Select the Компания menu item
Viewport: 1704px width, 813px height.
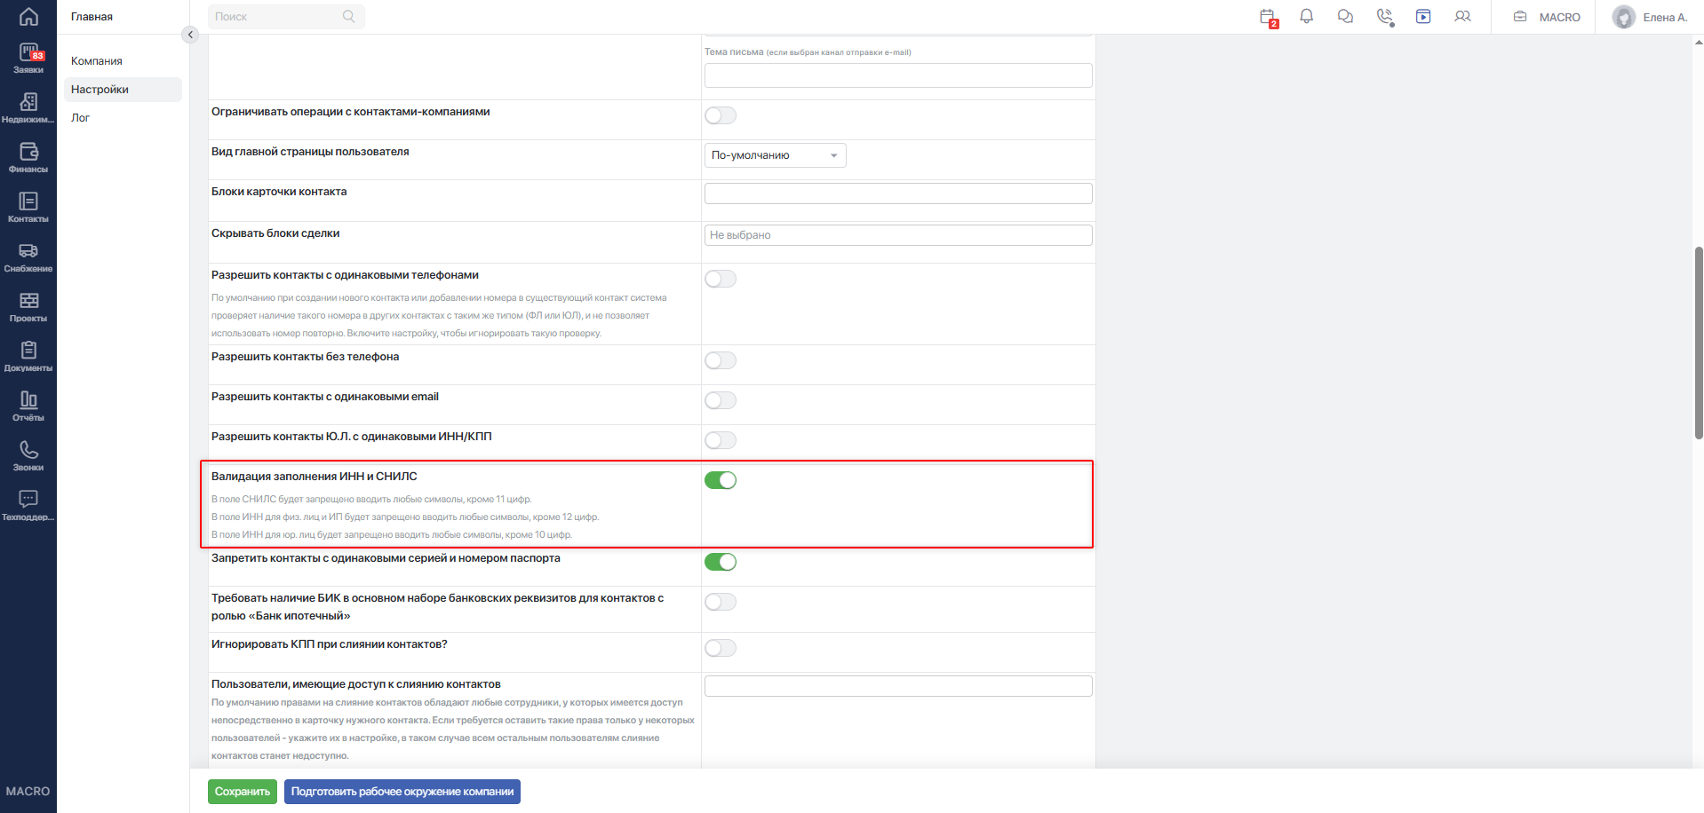pyautogui.click(x=97, y=61)
